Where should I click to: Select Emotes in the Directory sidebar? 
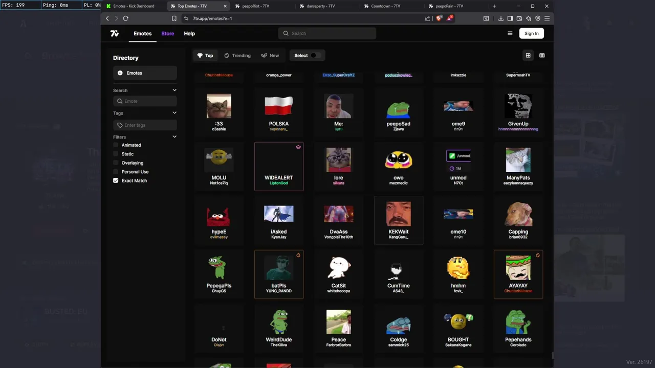tap(145, 73)
